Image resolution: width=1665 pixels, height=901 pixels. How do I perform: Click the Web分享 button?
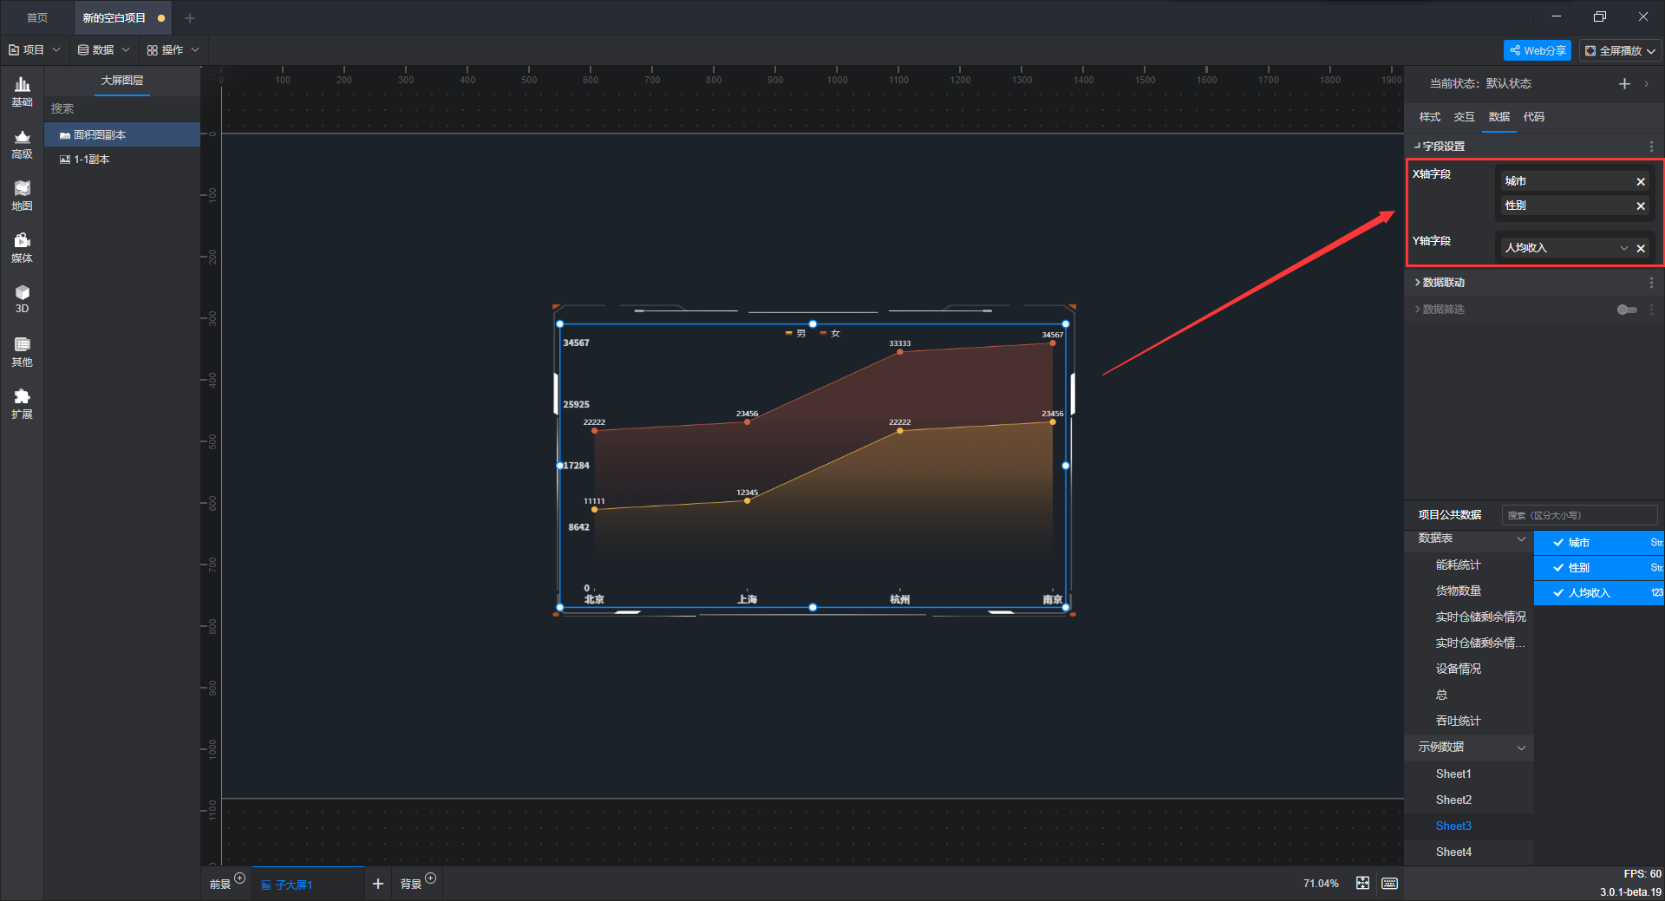click(1538, 50)
